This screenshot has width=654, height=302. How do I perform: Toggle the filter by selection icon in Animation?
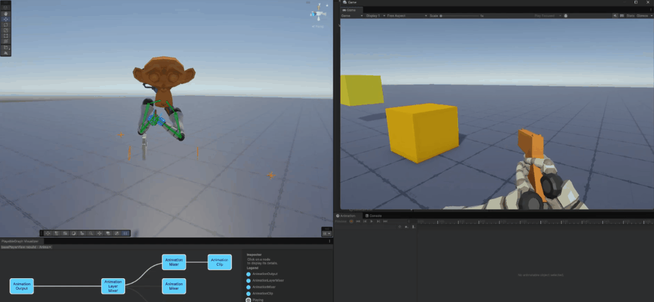coord(400,227)
